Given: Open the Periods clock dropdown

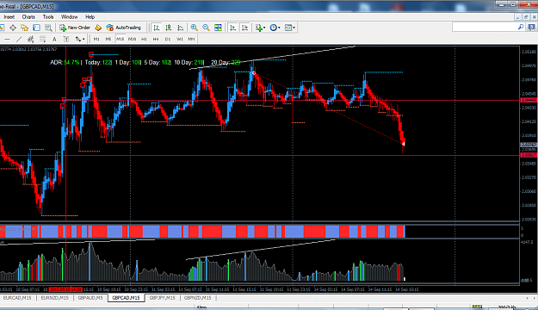Looking at the screenshot, I should pos(275,28).
